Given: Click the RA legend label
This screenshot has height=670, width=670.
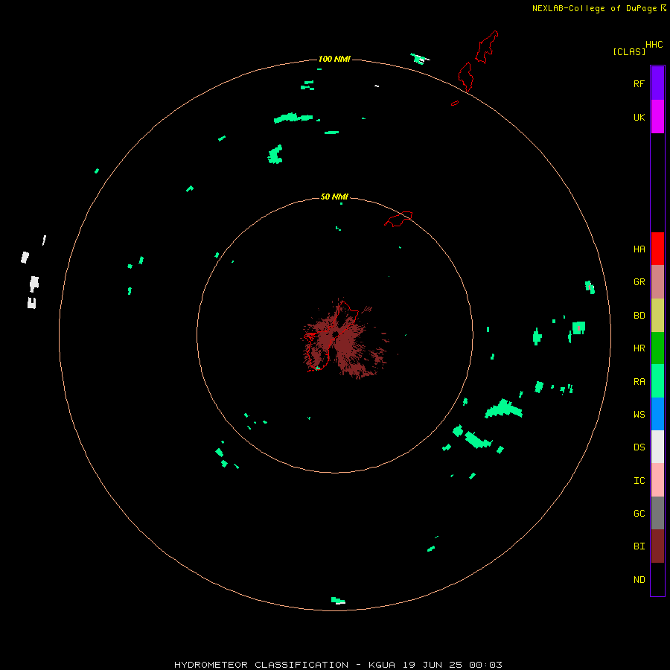Looking at the screenshot, I should 639,382.
